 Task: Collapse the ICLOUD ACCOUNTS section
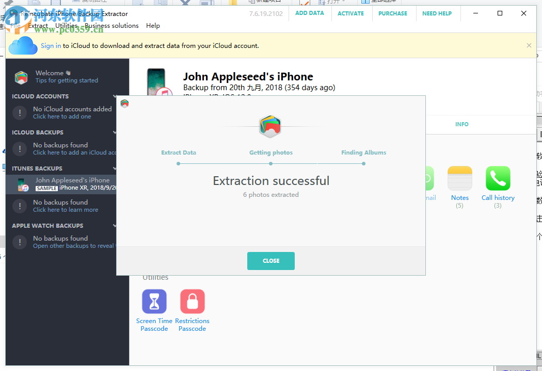click(x=115, y=96)
